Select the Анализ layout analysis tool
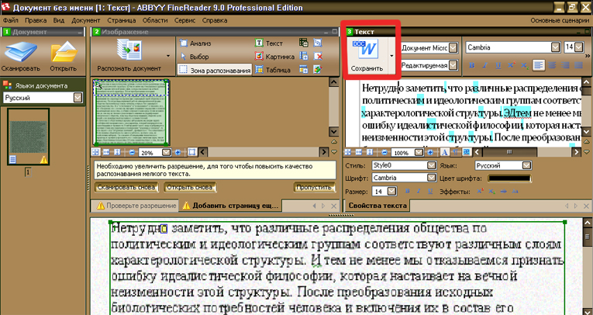The image size is (593, 315). pyautogui.click(x=195, y=43)
